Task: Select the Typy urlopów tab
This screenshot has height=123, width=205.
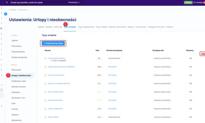Action: [70, 27]
